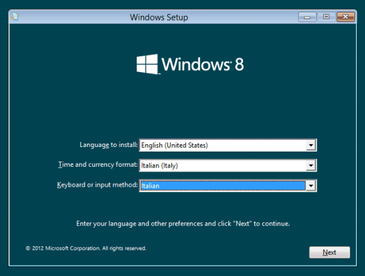Open Keyboard or input method dropdown arrow

(x=311, y=186)
